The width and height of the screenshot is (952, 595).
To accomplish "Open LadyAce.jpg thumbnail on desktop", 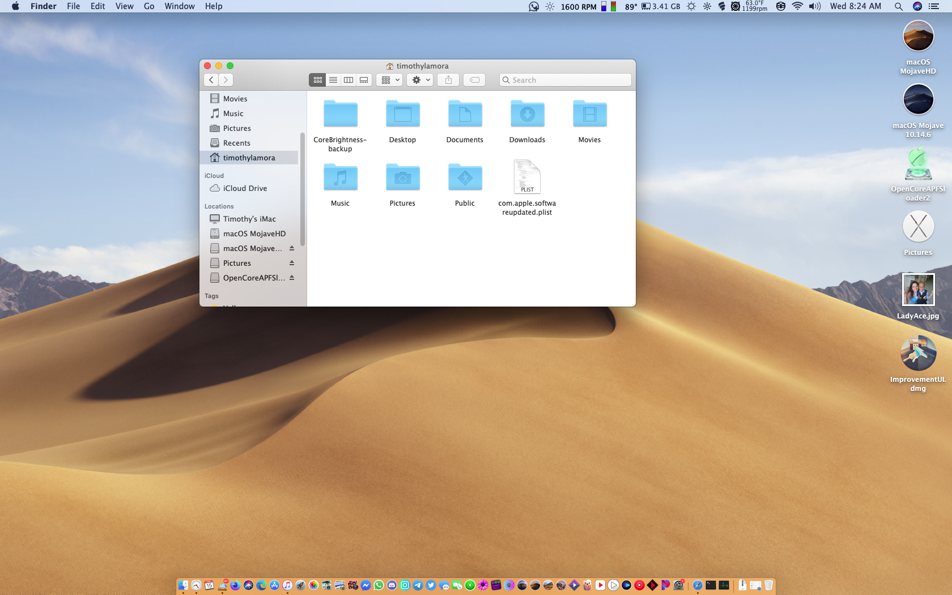I will [918, 290].
